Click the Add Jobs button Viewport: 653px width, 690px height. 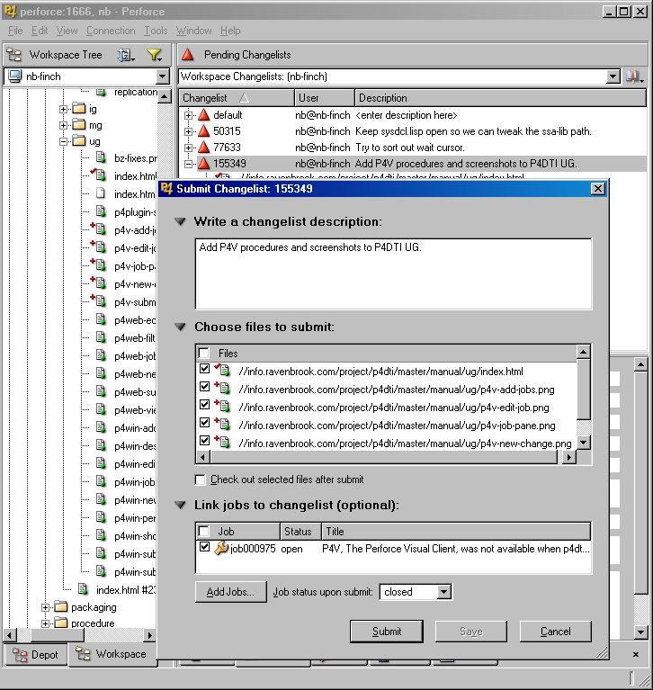click(231, 592)
